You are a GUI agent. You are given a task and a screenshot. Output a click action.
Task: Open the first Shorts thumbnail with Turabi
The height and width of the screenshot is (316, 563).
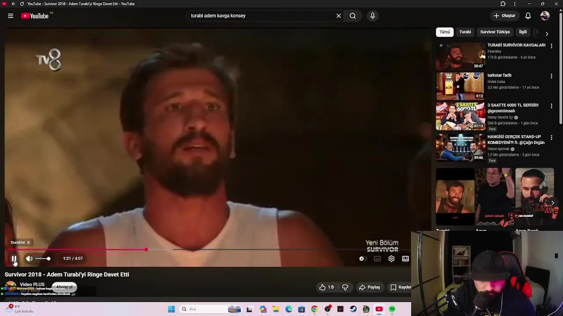[455, 197]
